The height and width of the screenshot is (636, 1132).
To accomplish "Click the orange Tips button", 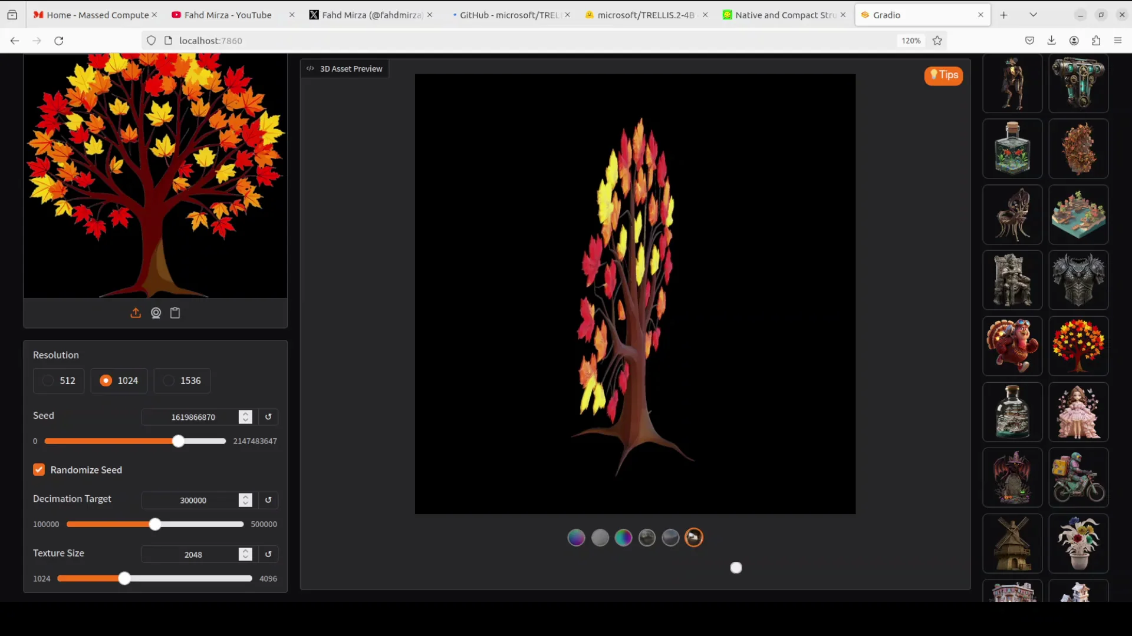I will pos(943,75).
